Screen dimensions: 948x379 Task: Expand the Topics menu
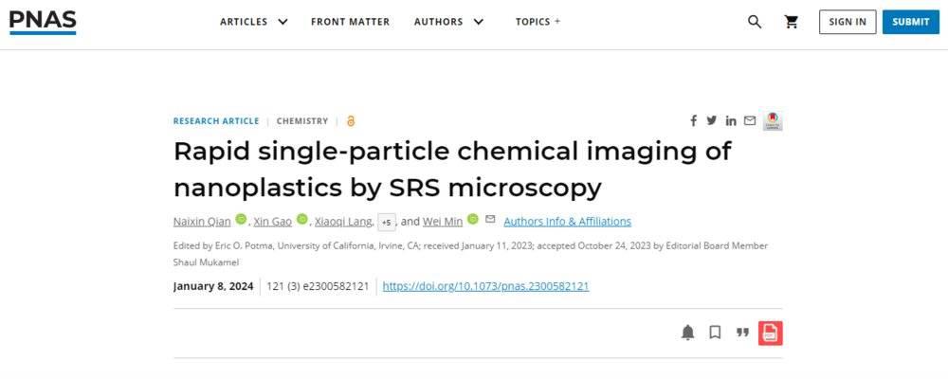coord(538,22)
